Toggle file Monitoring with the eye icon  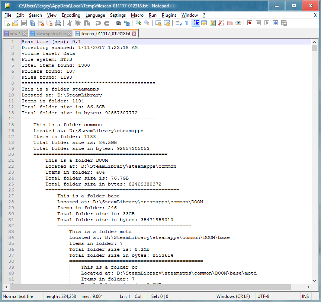tap(238, 23)
